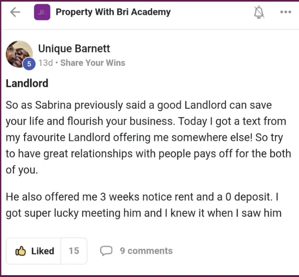Image resolution: width=299 pixels, height=277 pixels.
Task: Go back using the left arrow
Action: [15, 12]
